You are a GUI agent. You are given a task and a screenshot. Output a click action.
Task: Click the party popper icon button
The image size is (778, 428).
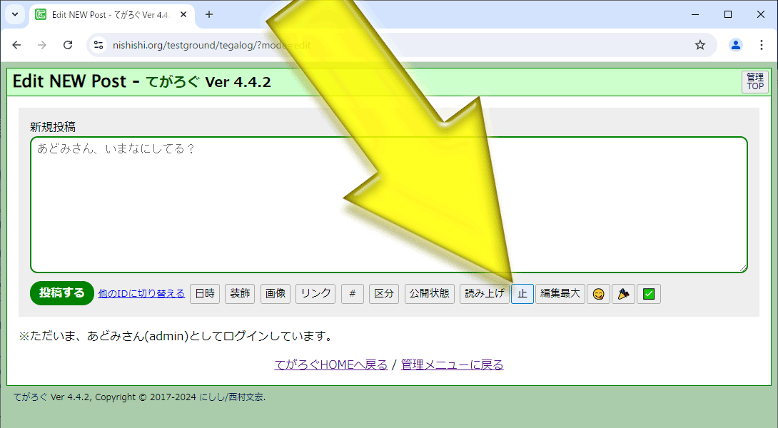(x=623, y=294)
